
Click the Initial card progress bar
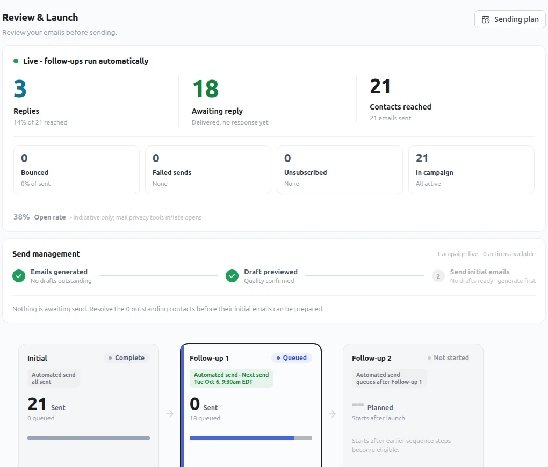coord(89,437)
